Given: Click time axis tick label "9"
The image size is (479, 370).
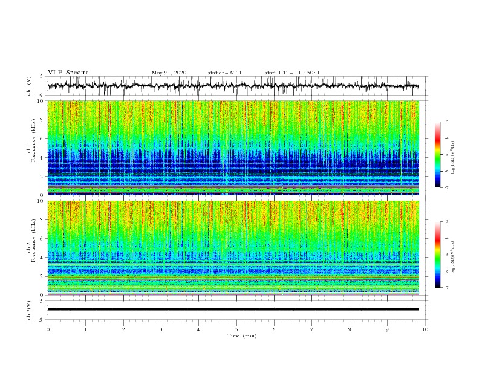Looking at the screenshot, I should [387, 329].
